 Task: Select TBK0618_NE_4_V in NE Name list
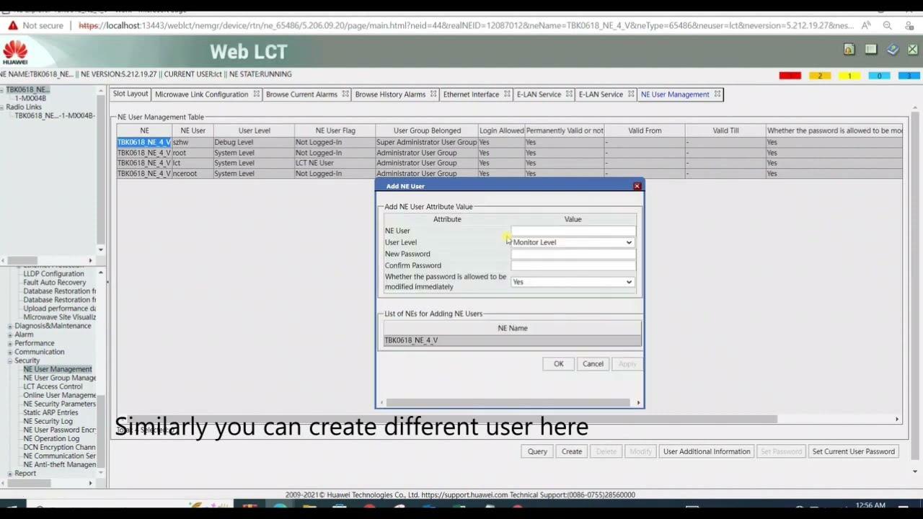512,340
